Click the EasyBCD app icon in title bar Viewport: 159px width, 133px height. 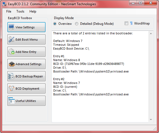pyautogui.click(x=4, y=4)
